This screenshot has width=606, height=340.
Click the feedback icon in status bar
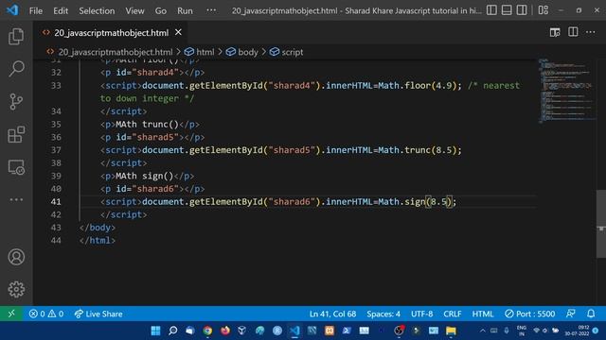571,314
